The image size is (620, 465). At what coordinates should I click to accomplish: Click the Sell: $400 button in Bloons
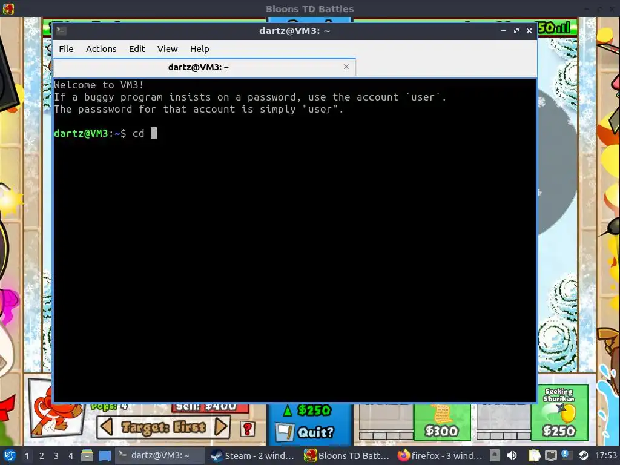[x=210, y=407]
